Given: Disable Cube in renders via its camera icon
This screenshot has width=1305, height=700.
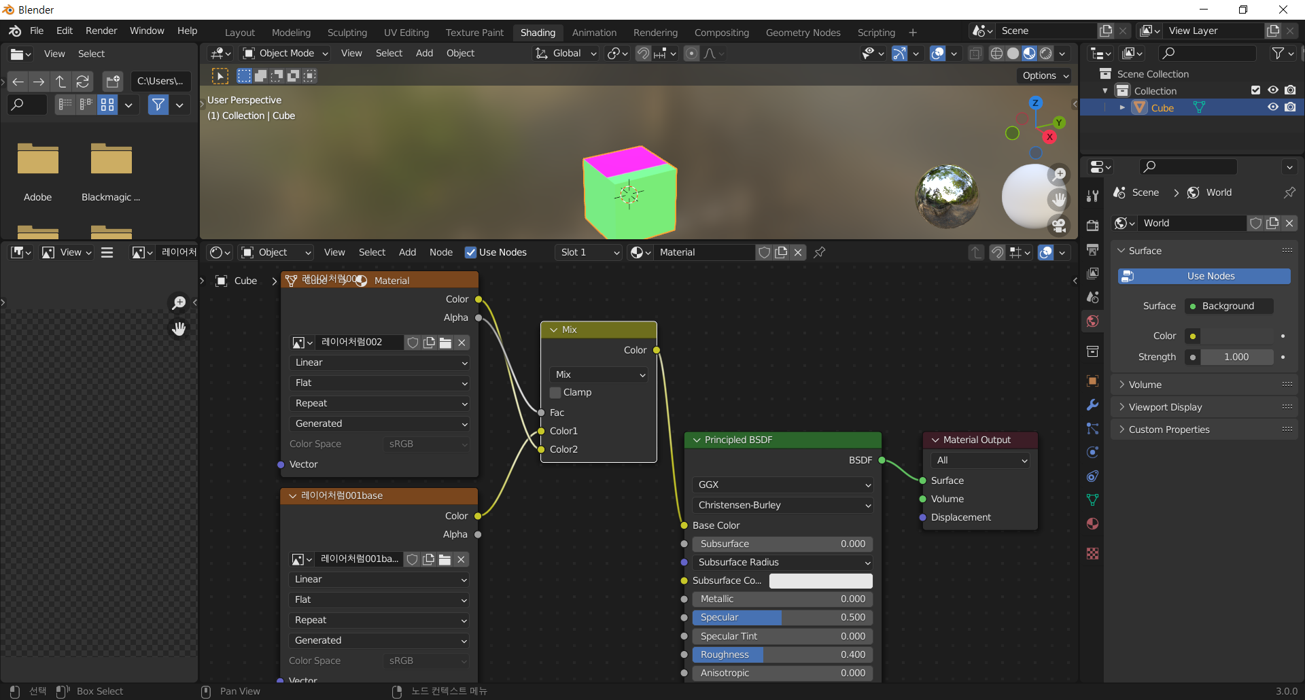Looking at the screenshot, I should click(1290, 107).
